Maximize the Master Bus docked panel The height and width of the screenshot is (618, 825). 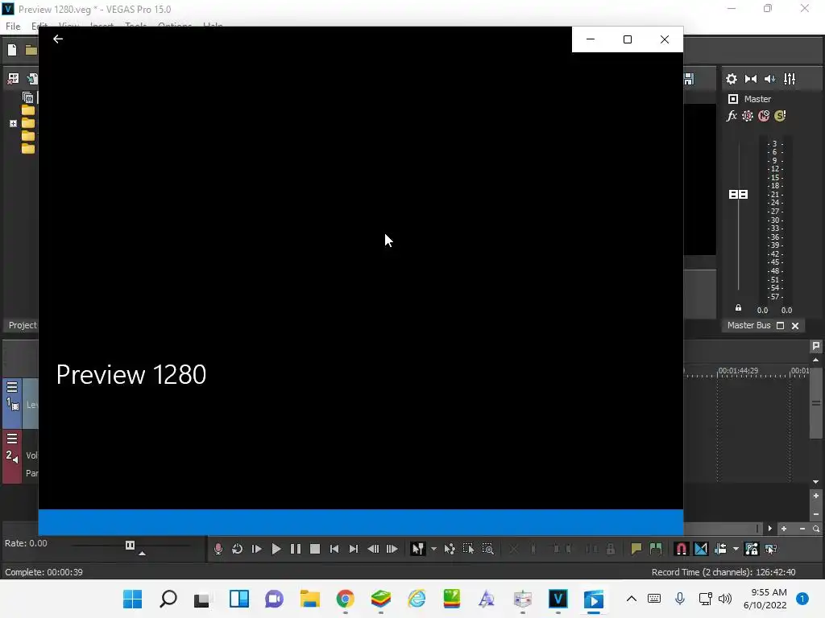point(781,326)
